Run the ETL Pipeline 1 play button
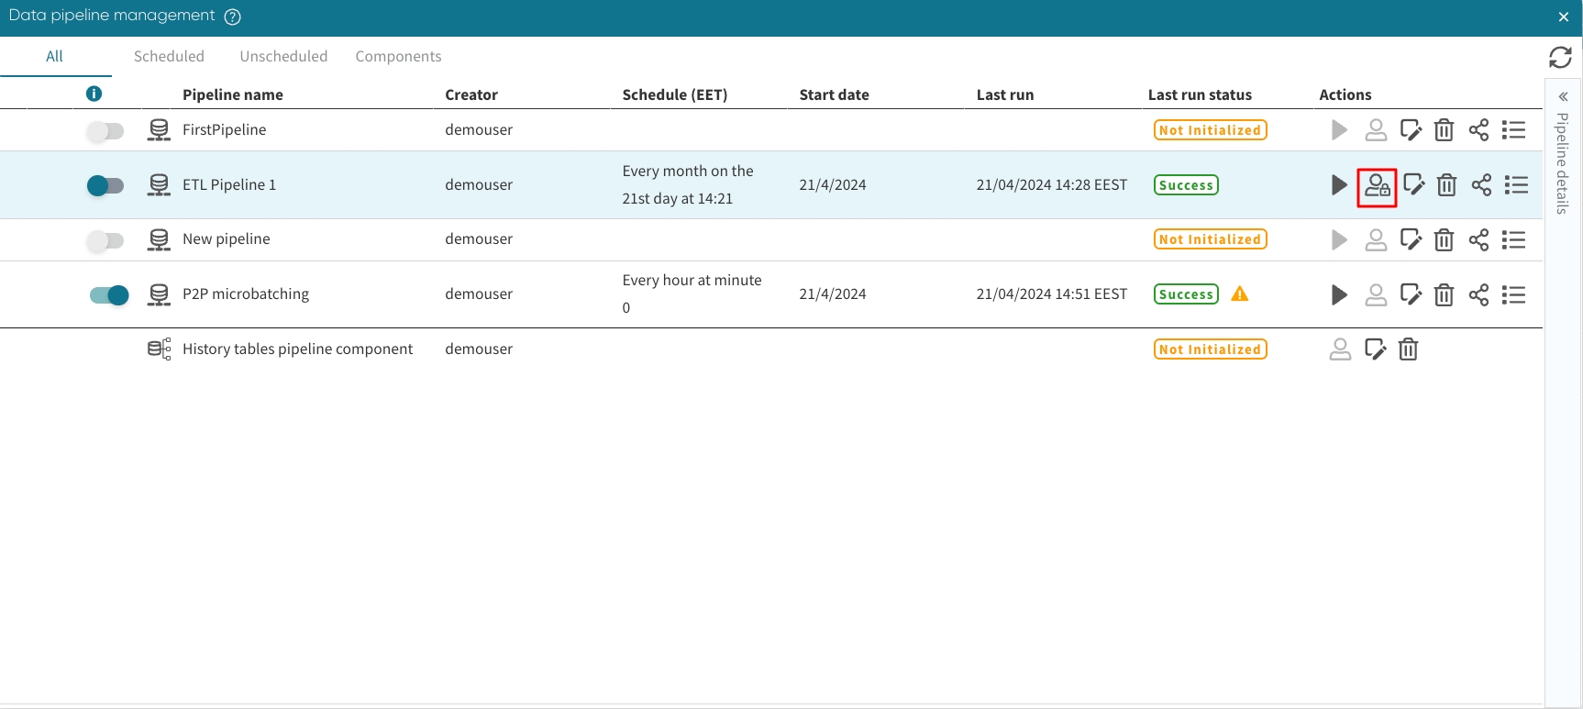1583x709 pixels. pos(1339,185)
